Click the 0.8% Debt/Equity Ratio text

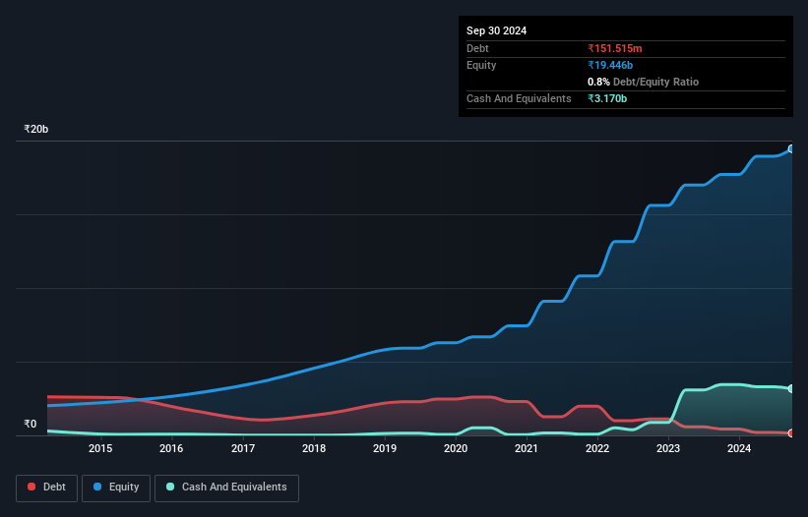click(x=643, y=82)
